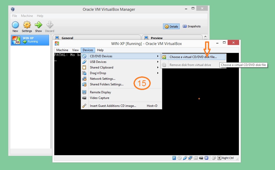
Task: Choose a virtual CD/DVD disk file
Action: [x=193, y=57]
